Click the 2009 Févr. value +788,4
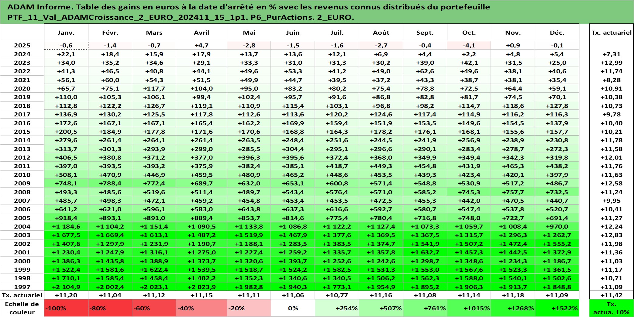This screenshot has width=634, height=317. tap(110, 183)
